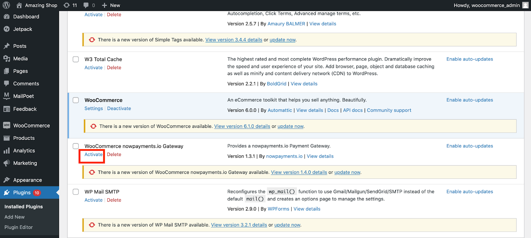The image size is (531, 238).
Task: Open the WordPress logo menu
Action: coord(6,5)
